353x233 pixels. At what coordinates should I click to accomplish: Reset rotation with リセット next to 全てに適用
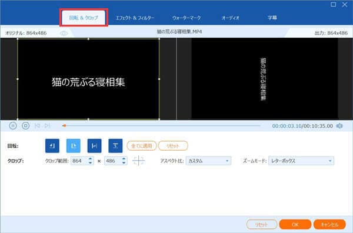pyautogui.click(x=173, y=146)
